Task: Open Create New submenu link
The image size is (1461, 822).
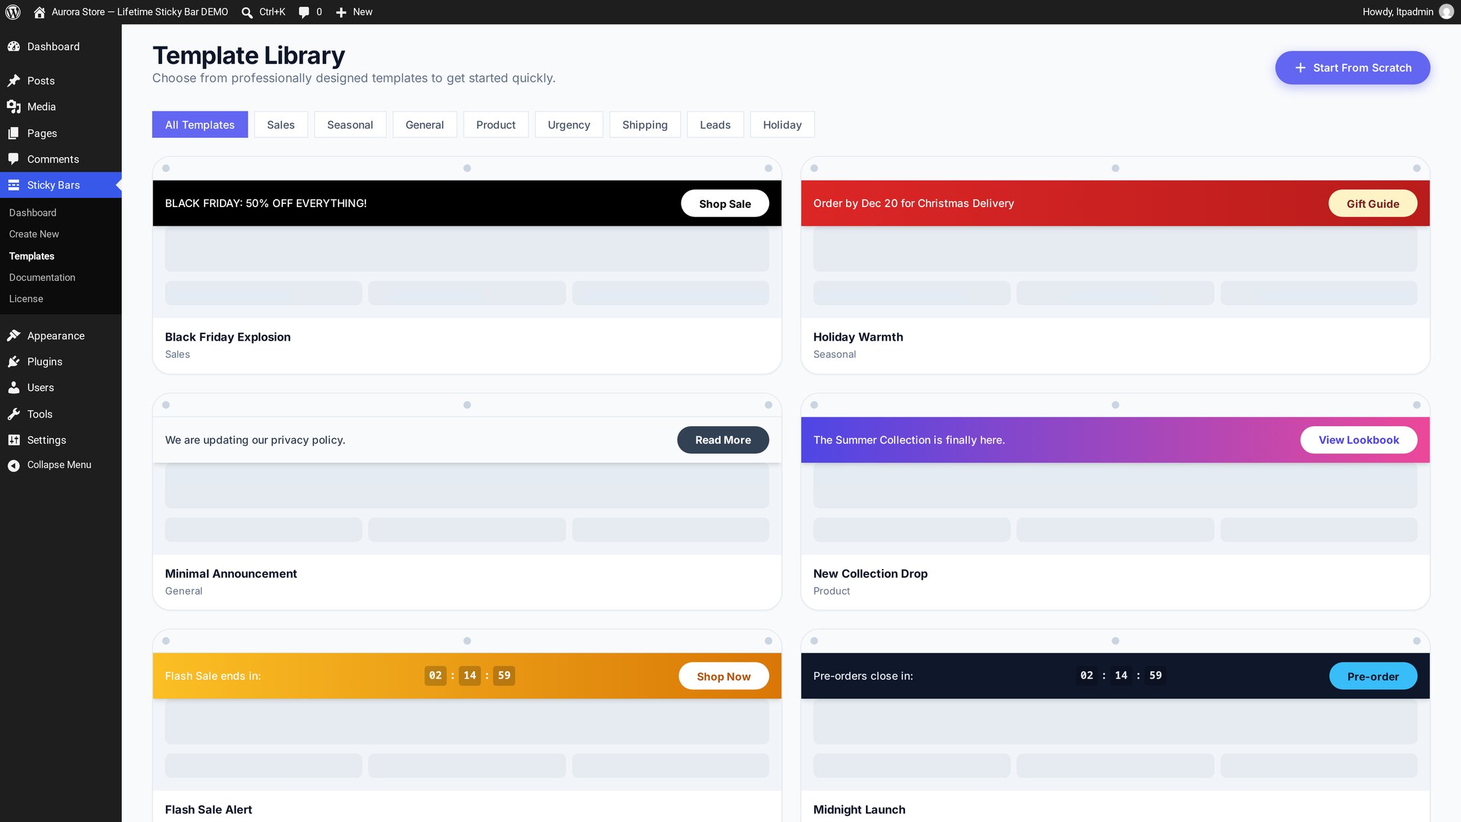Action: [34, 234]
